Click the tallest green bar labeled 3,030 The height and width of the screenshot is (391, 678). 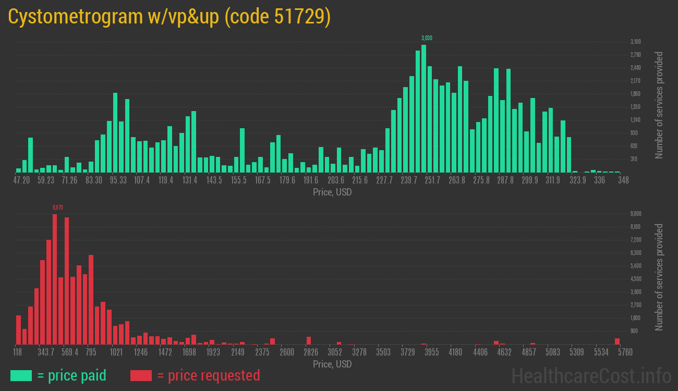[x=423, y=108]
